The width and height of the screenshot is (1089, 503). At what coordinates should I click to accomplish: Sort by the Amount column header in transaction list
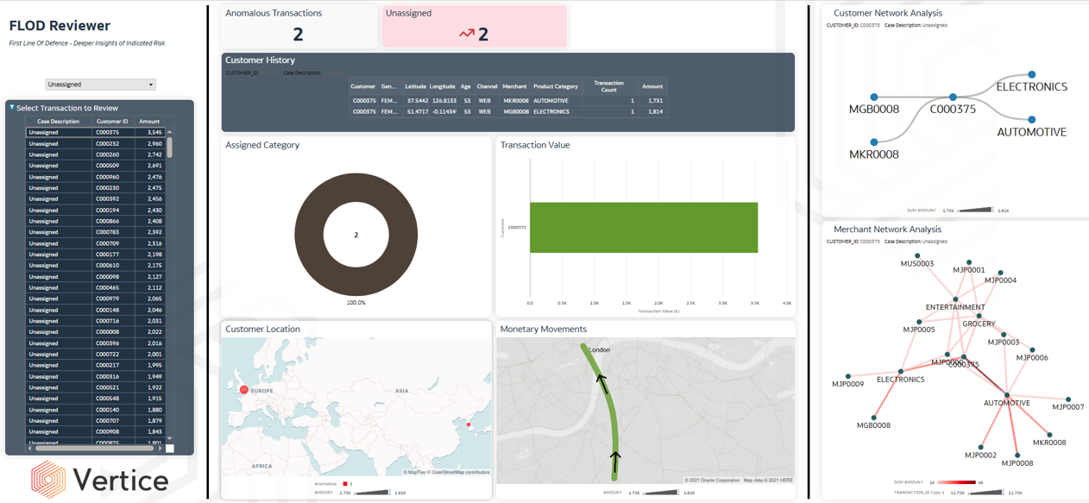point(149,122)
